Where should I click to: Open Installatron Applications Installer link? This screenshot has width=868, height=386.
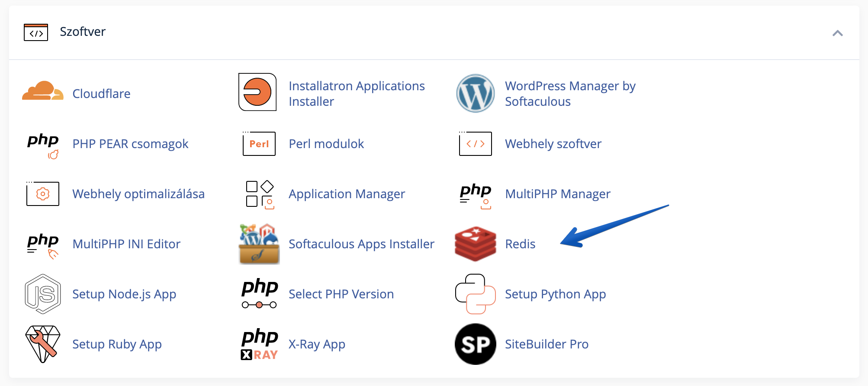[357, 94]
